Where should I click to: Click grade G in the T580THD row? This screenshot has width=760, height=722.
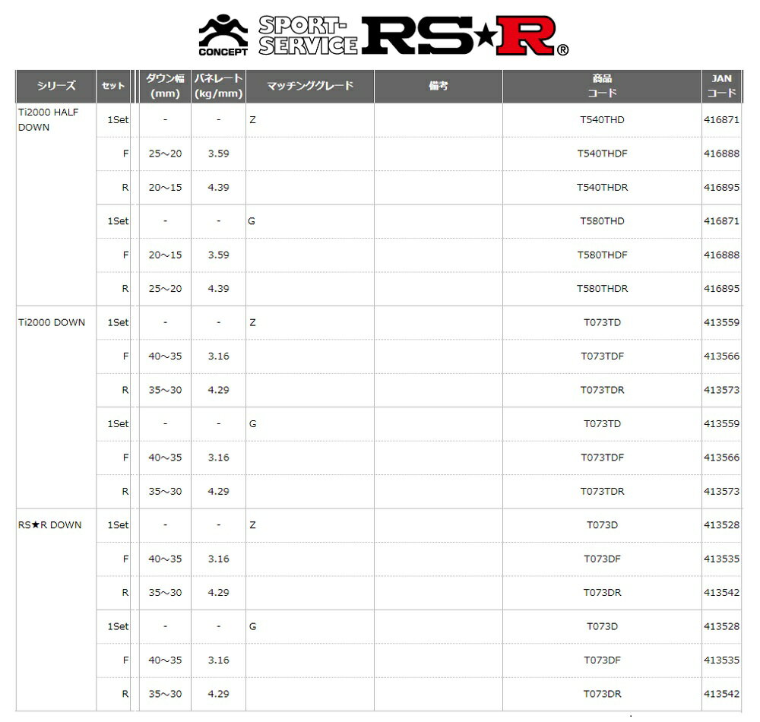252,221
